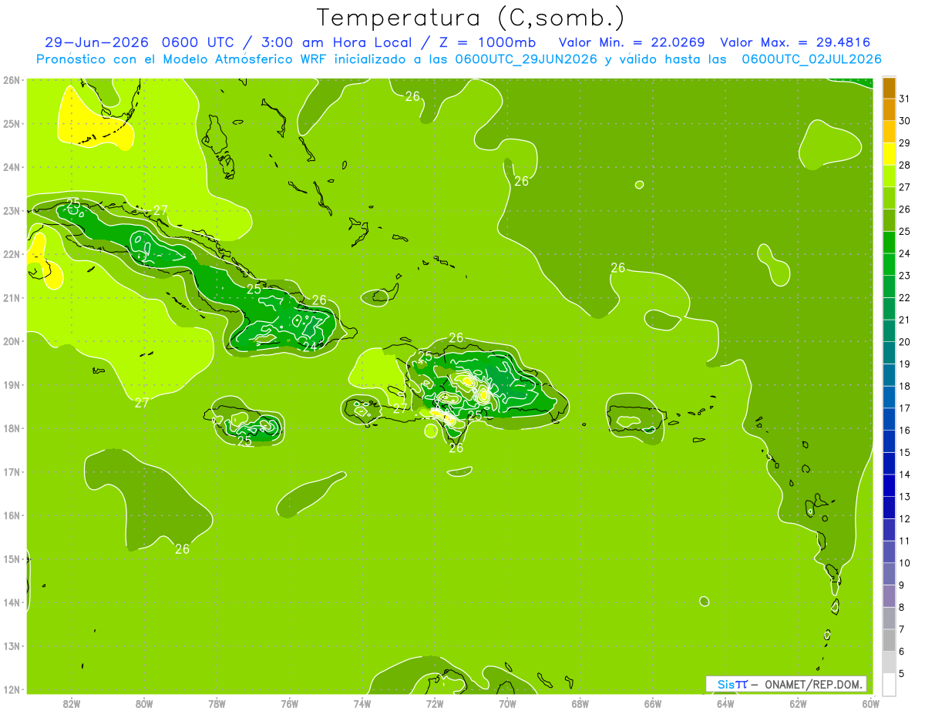Click the 70W longitude axis label

pos(507,703)
